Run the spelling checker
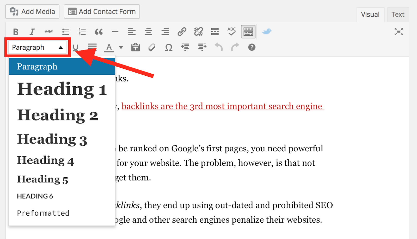 coord(231,31)
